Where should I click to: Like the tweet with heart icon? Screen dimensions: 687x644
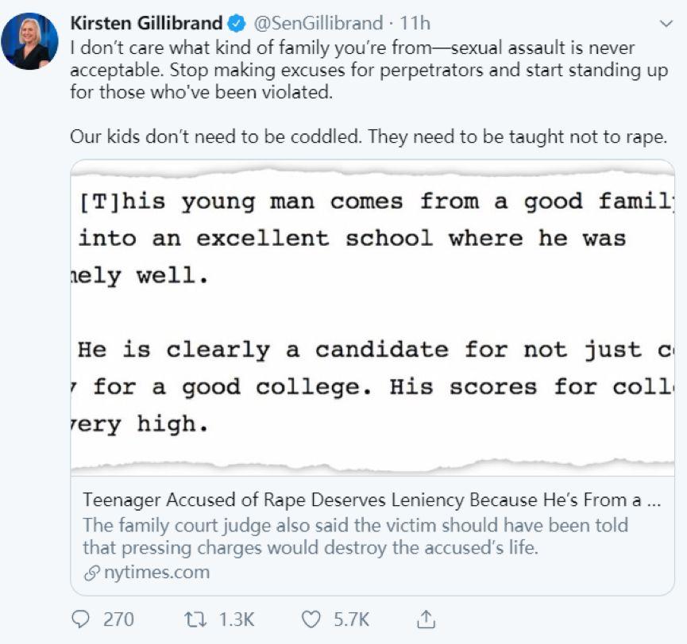tap(314, 619)
